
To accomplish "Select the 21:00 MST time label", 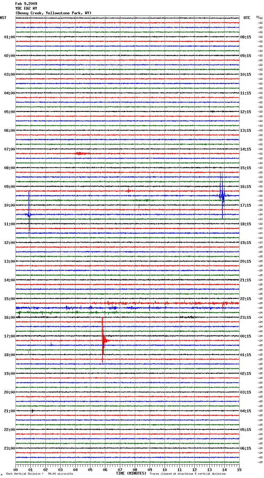I will click(x=10, y=411).
